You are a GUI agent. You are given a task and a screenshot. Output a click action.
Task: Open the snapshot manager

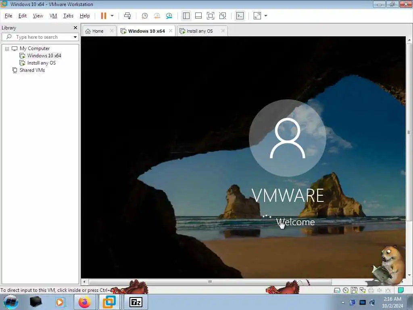[x=169, y=16]
